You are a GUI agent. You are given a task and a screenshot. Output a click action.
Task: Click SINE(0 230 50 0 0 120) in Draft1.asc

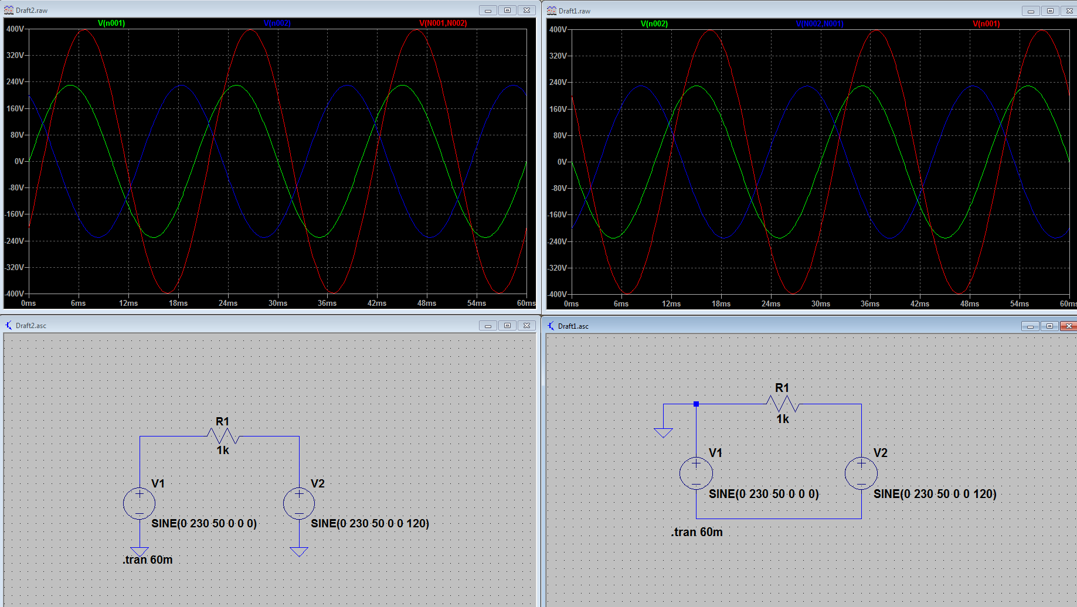935,494
